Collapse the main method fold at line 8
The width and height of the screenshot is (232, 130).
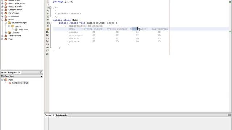click(50, 23)
